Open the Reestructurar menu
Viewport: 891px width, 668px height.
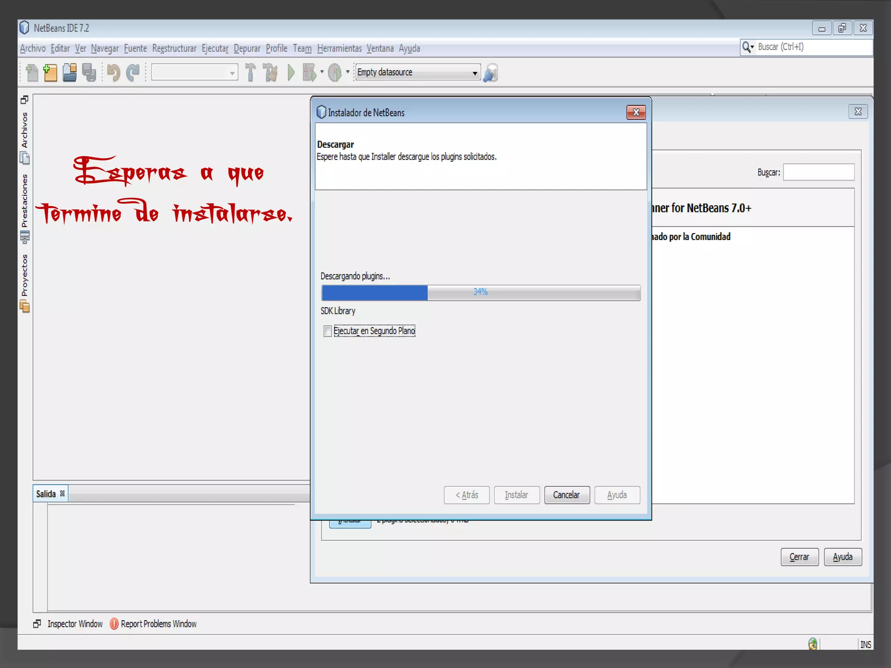pyautogui.click(x=174, y=48)
